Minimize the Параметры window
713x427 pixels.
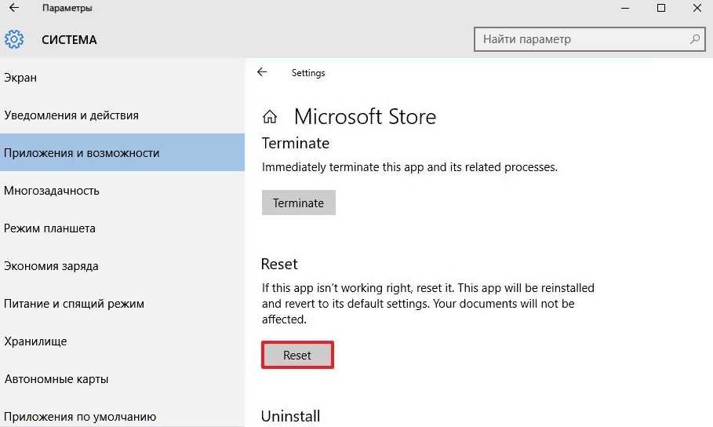coord(625,8)
